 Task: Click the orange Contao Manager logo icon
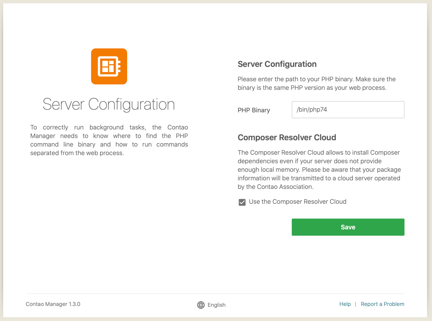pos(109,66)
